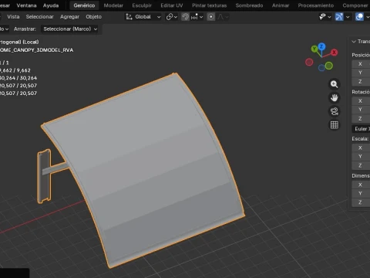This screenshot has height=278, width=370.
Task: Open the Euler rotation mode dropdown
Action: (361, 129)
